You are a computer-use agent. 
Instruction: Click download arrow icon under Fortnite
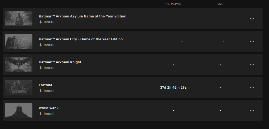[x=41, y=91]
